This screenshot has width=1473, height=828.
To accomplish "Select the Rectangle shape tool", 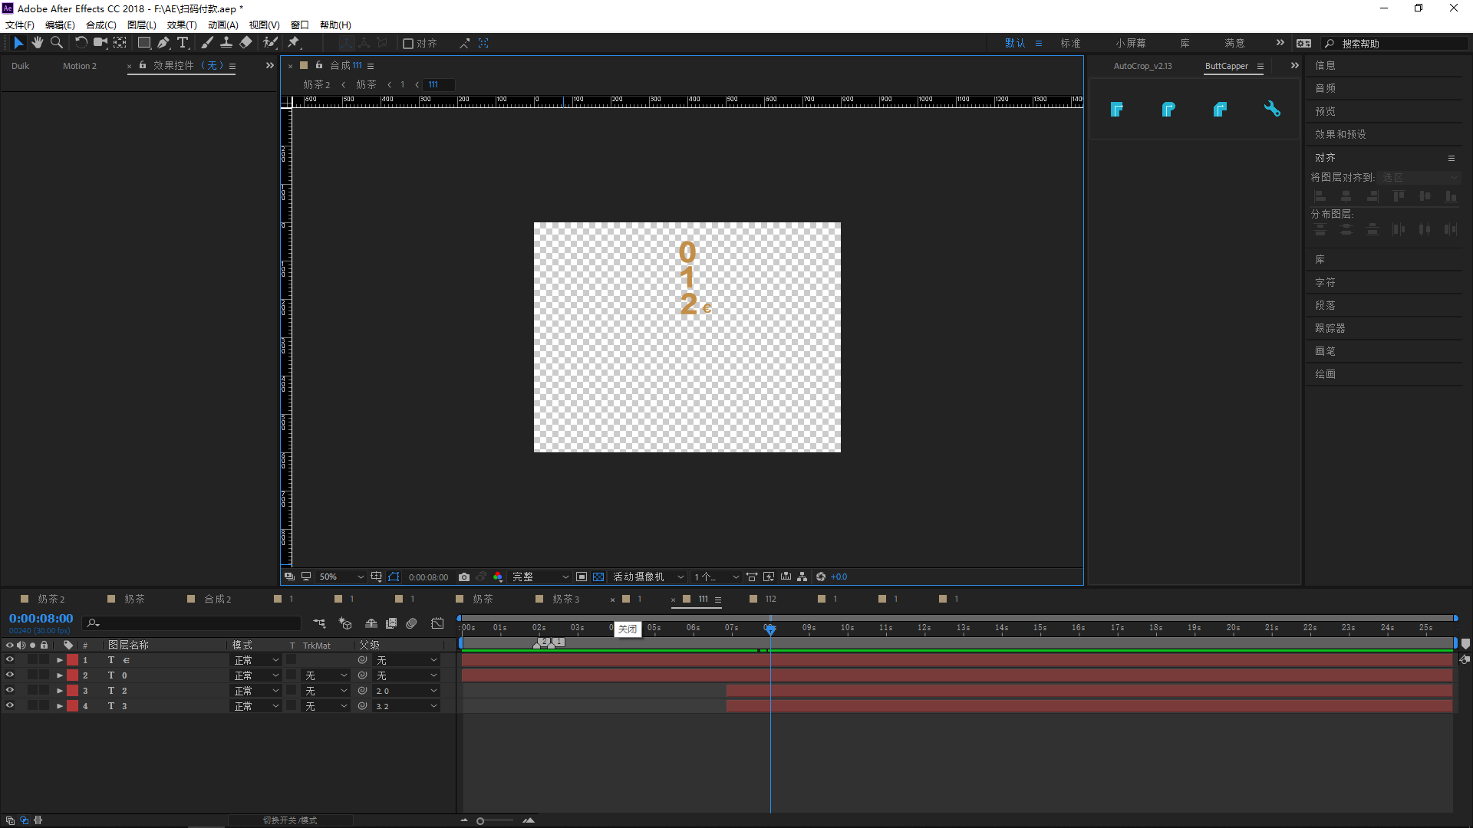I will 143,43.
